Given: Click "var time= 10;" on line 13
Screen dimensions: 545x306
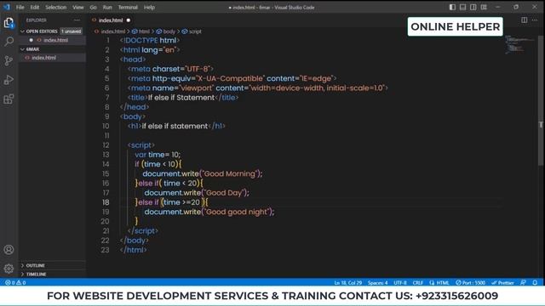Looking at the screenshot, I should 158,155.
